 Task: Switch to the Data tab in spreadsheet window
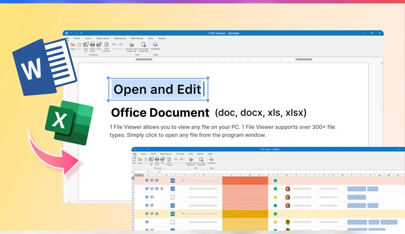[x=190, y=154]
